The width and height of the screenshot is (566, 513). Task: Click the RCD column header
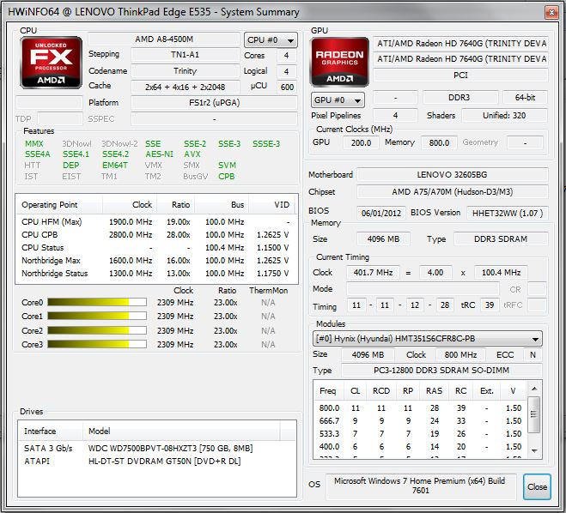(x=381, y=391)
